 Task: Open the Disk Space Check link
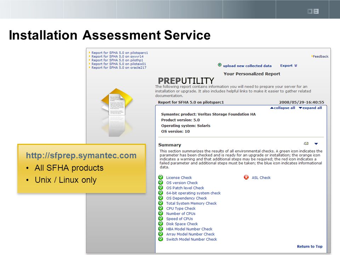tap(182, 224)
